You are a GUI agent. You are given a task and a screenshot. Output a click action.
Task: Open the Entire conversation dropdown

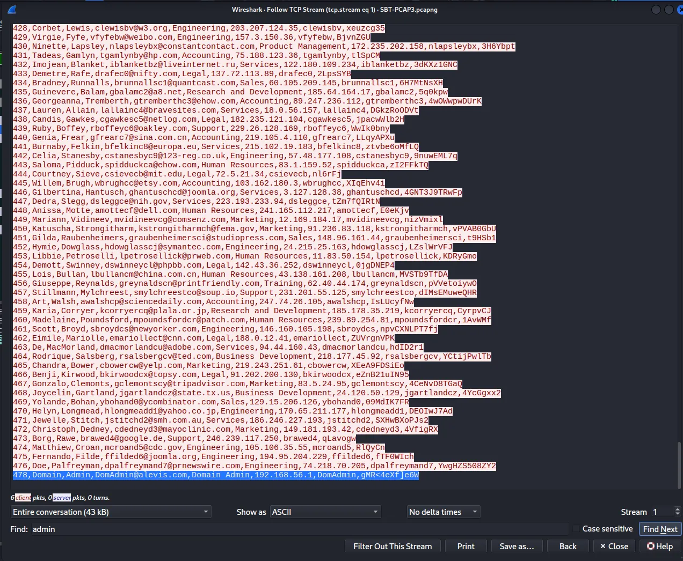pyautogui.click(x=111, y=512)
